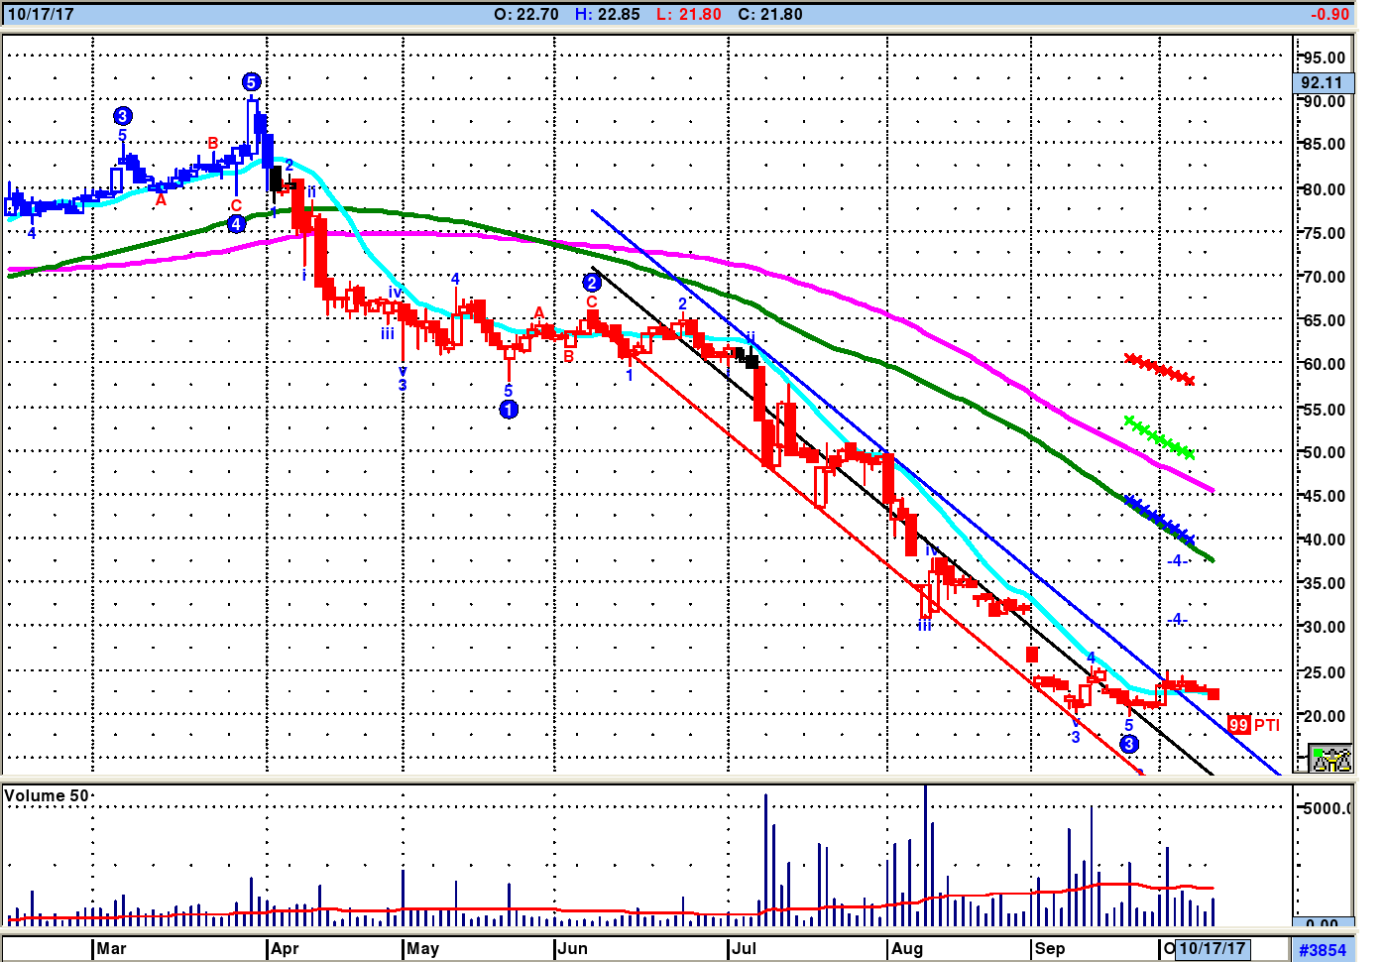Click the red X projection line near 60
The height and width of the screenshot is (962, 1388).
[x=1159, y=369]
